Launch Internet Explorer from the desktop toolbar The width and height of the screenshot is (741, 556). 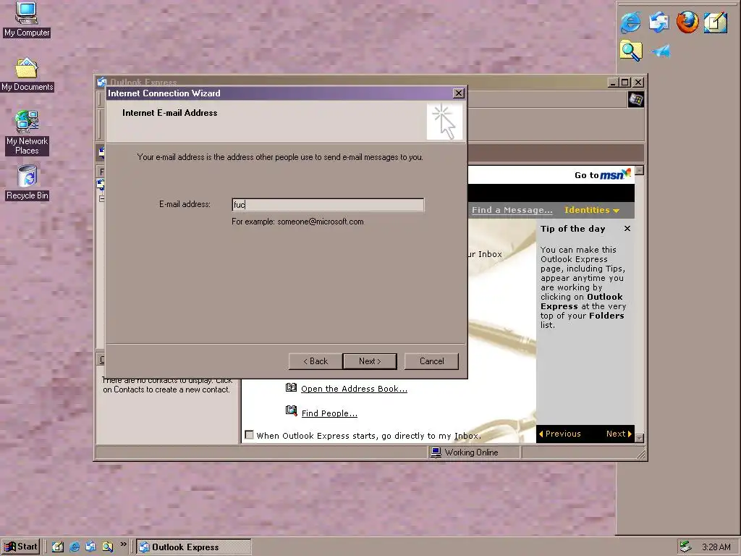[631, 22]
